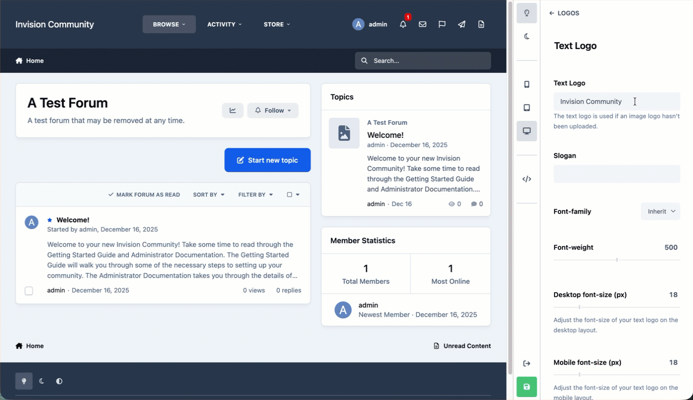The width and height of the screenshot is (693, 400).
Task: Switch to tablet preview
Action: coord(527,108)
